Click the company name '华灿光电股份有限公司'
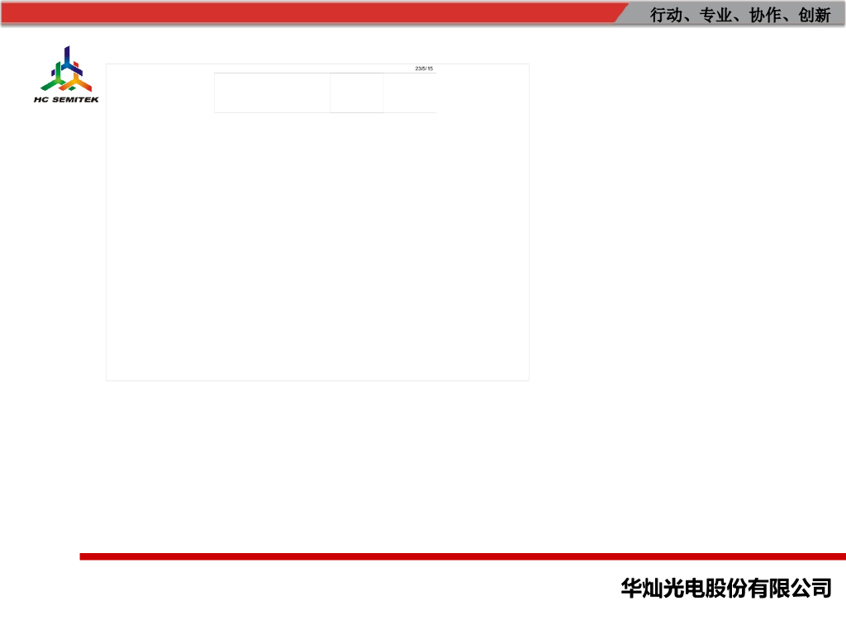Image resolution: width=846 pixels, height=634 pixels. 726,588
